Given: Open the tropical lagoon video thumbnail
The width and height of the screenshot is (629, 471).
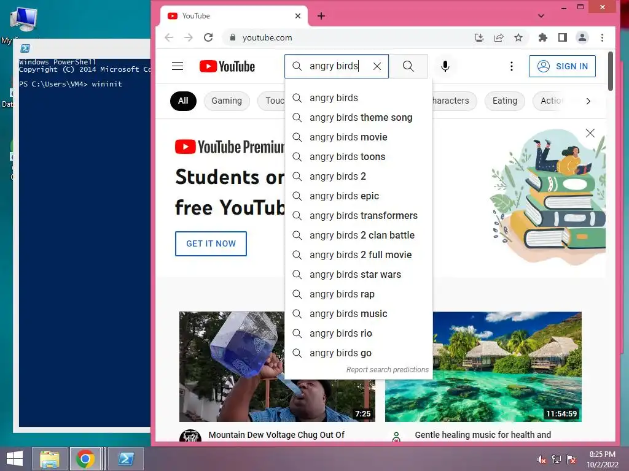Looking at the screenshot, I should coord(483,367).
